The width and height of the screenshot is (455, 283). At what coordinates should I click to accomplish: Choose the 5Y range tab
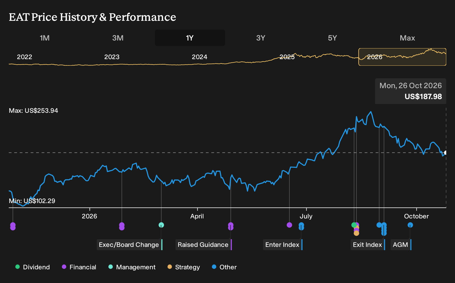click(x=332, y=38)
